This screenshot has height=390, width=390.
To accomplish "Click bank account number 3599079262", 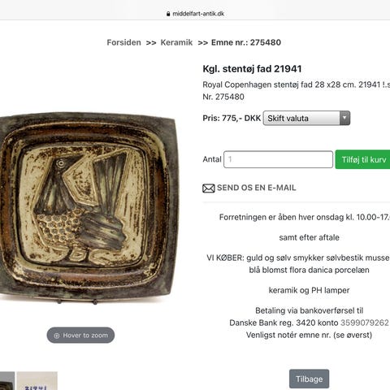I will pyautogui.click(x=364, y=323).
